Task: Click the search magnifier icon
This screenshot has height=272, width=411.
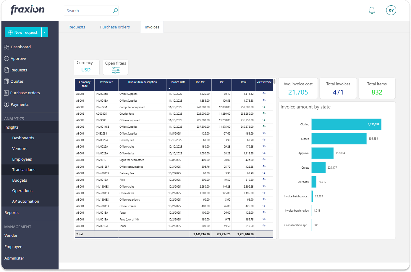Action: [115, 10]
